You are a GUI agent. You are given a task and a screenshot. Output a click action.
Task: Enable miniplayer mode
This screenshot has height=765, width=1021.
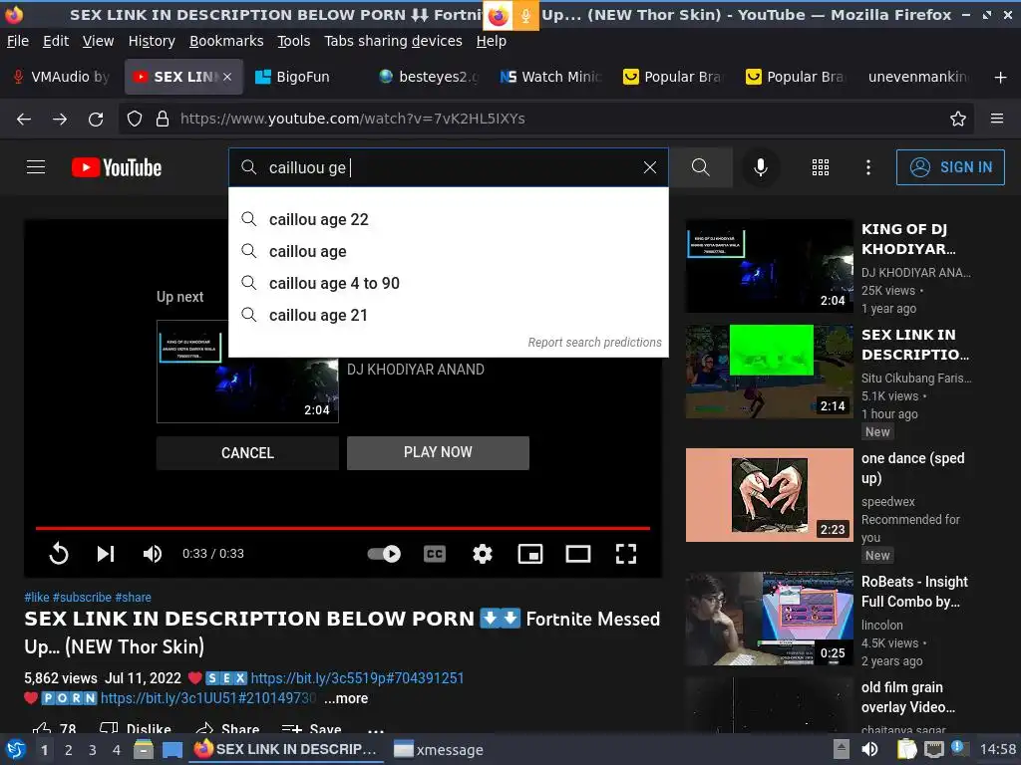click(530, 554)
